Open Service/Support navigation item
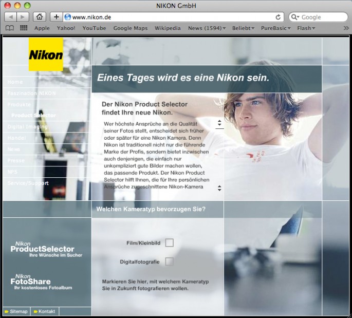The height and width of the screenshot is (318, 352). pyautogui.click(x=28, y=183)
